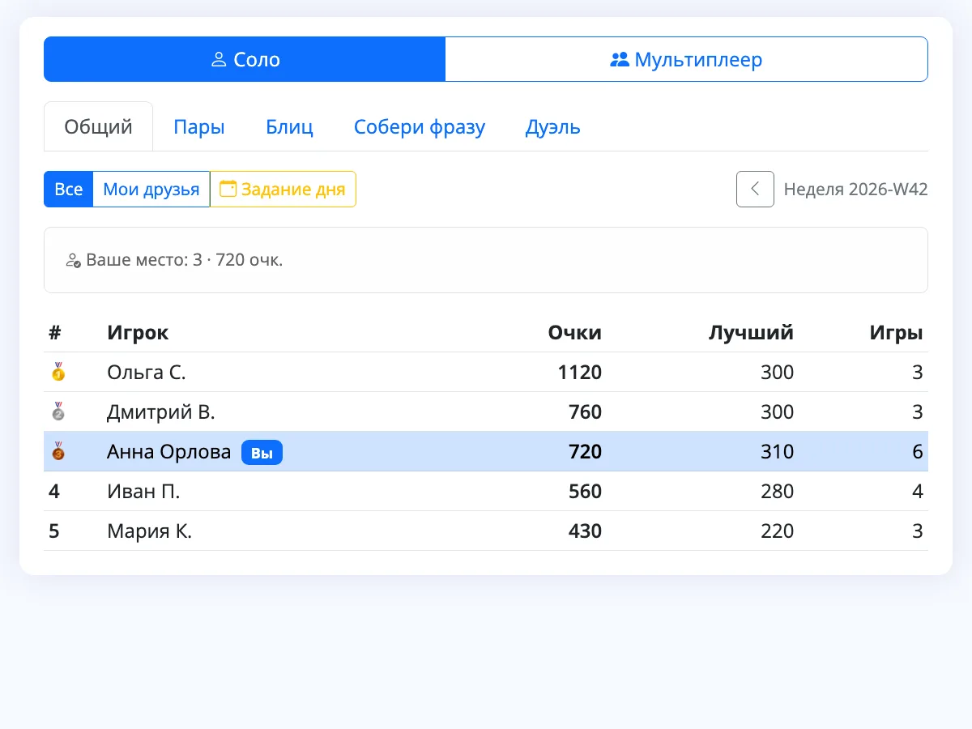This screenshot has width=972, height=729.
Task: Click the score 760
Action: [x=586, y=411]
